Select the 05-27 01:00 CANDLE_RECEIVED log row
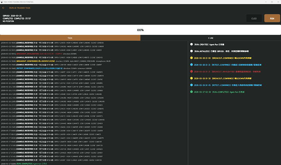Image resolution: width=281 pixels, height=165 pixels. point(52,145)
